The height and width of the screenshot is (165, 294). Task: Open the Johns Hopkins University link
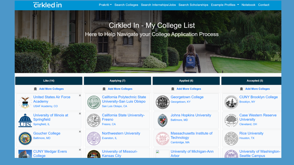pyautogui.click(x=191, y=115)
